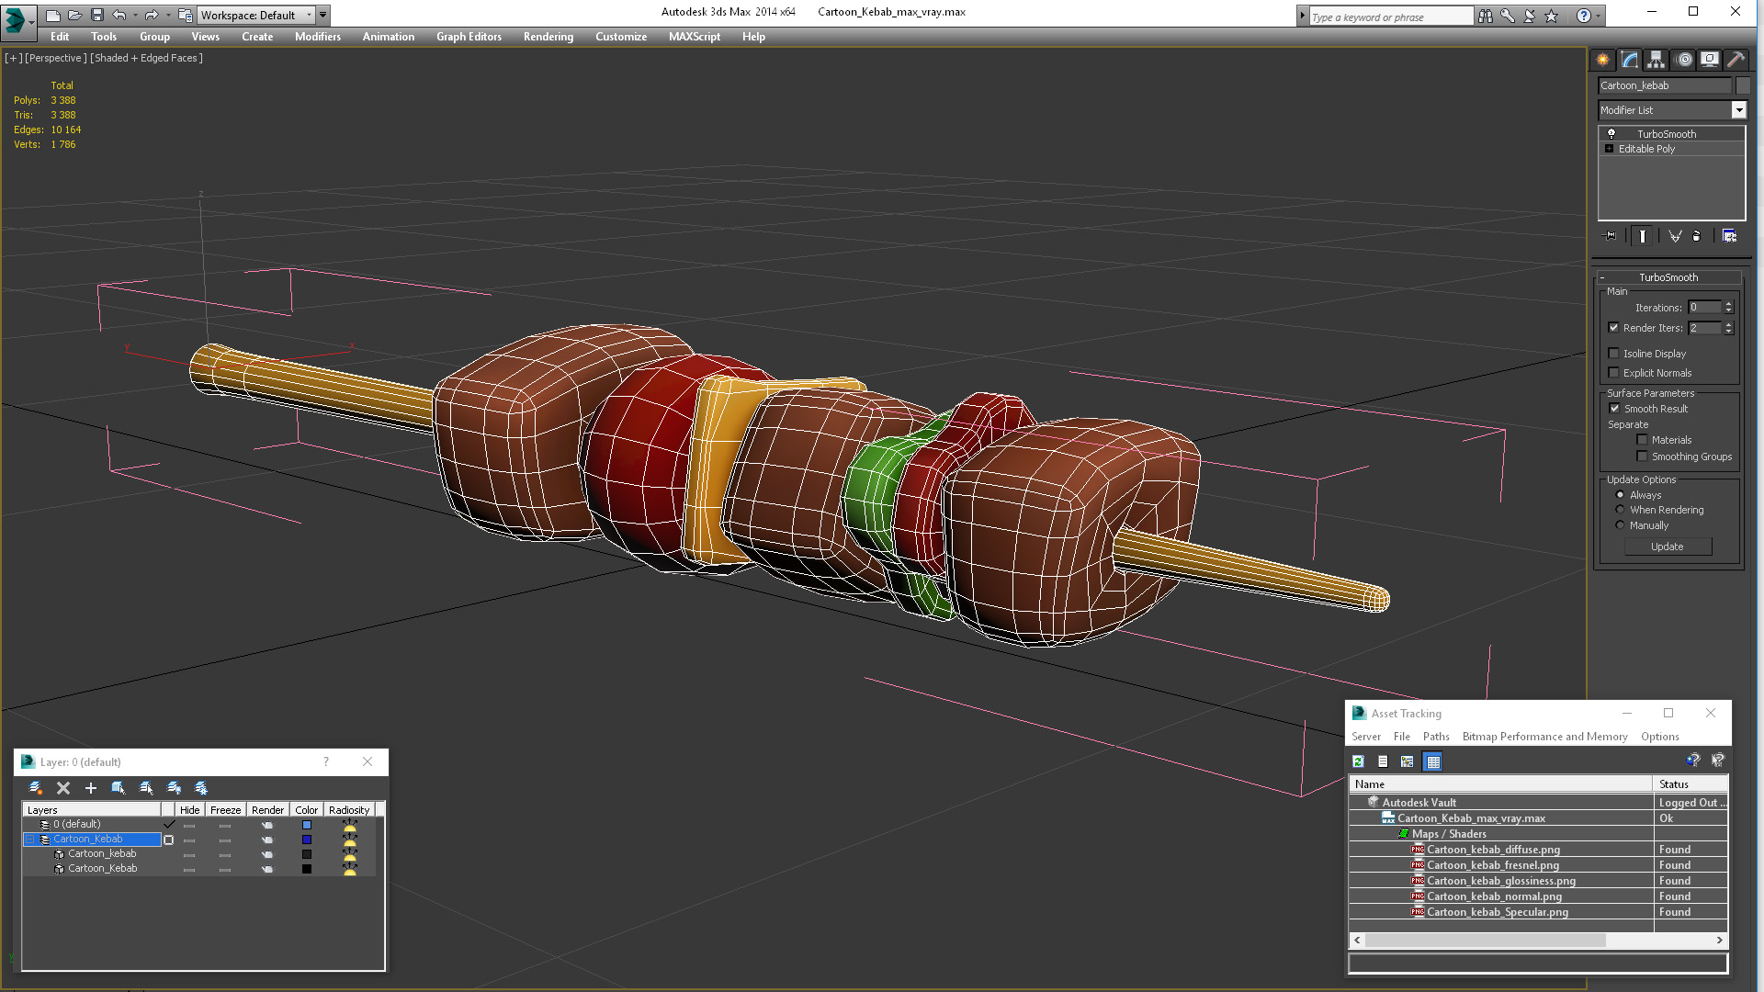
Task: Uncheck the Smooth Result checkbox
Action: [x=1614, y=409]
